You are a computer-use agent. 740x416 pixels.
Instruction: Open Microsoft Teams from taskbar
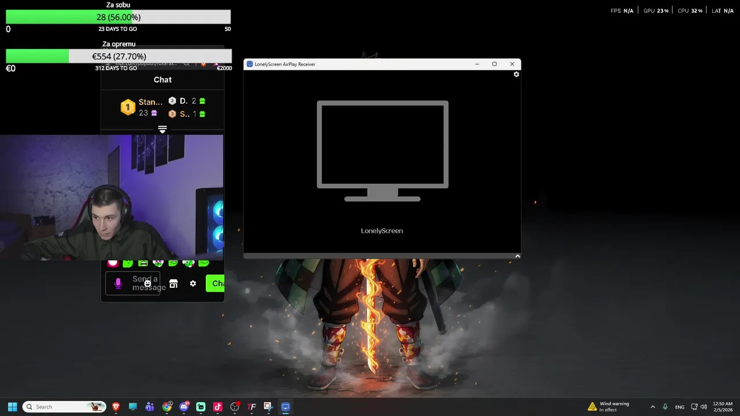150,407
